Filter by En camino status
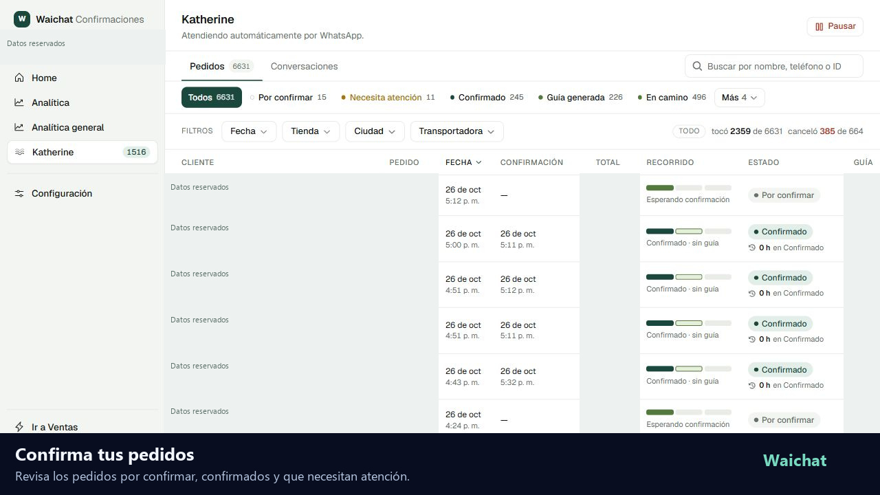880x495 pixels. coord(672,97)
